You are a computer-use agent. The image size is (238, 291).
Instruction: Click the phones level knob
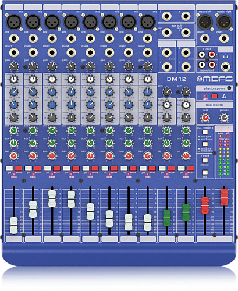point(224,118)
